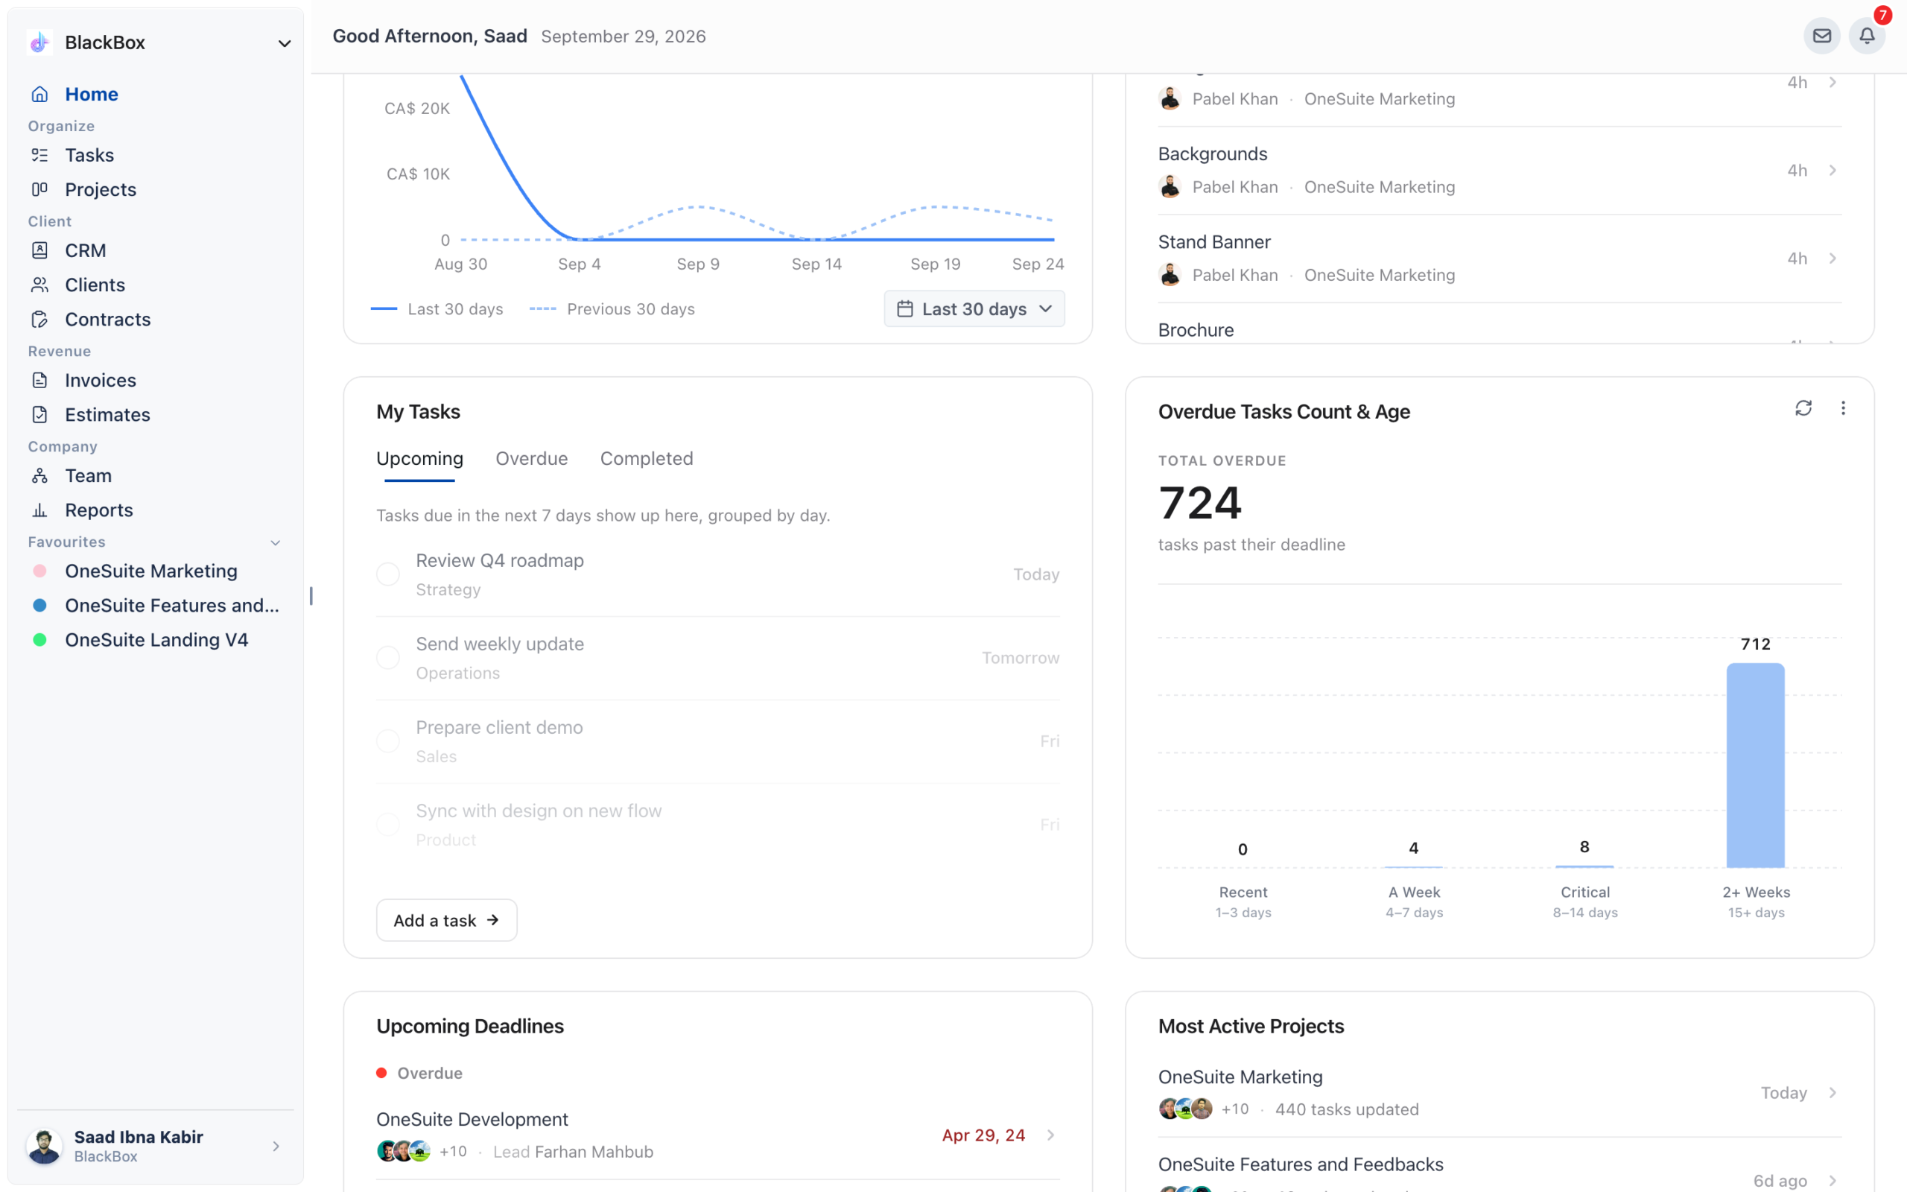The image size is (1907, 1192).
Task: Click the CRM contact icon
Action: click(x=39, y=251)
